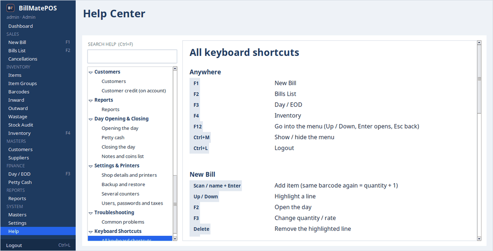Image resolution: width=493 pixels, height=251 pixels.
Task: Open New Bill from the sidebar
Action: [38, 42]
